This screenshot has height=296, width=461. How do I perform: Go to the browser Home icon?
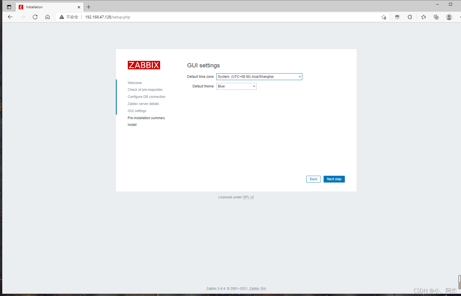coord(48,17)
